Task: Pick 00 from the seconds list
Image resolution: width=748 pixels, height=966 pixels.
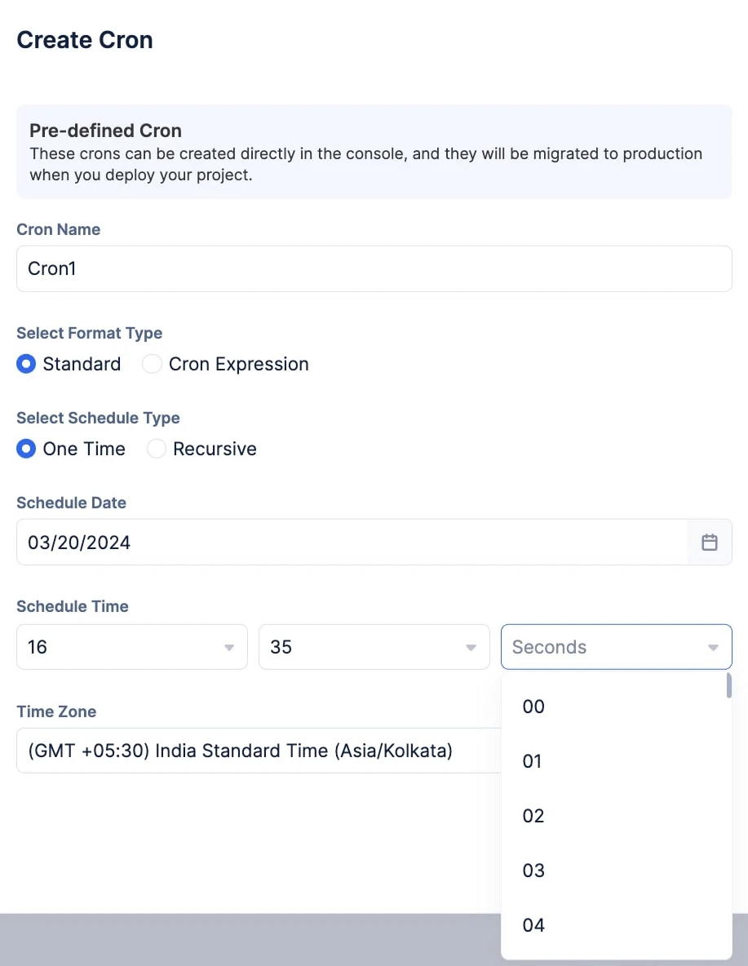Action: [x=533, y=707]
